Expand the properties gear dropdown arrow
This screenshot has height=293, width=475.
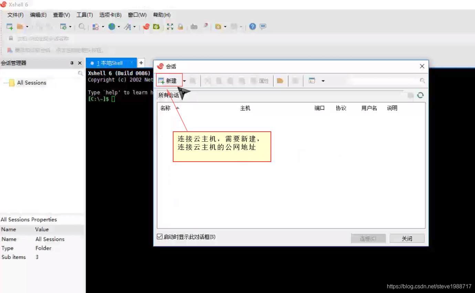pyautogui.click(x=70, y=27)
